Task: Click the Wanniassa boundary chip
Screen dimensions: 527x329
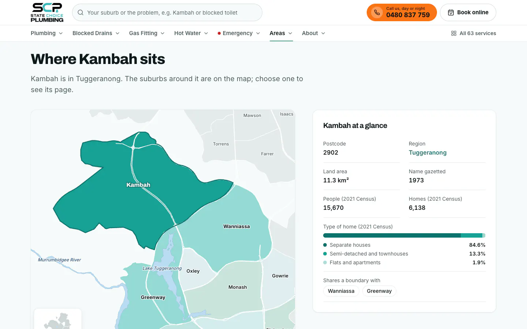Action: 341,291
